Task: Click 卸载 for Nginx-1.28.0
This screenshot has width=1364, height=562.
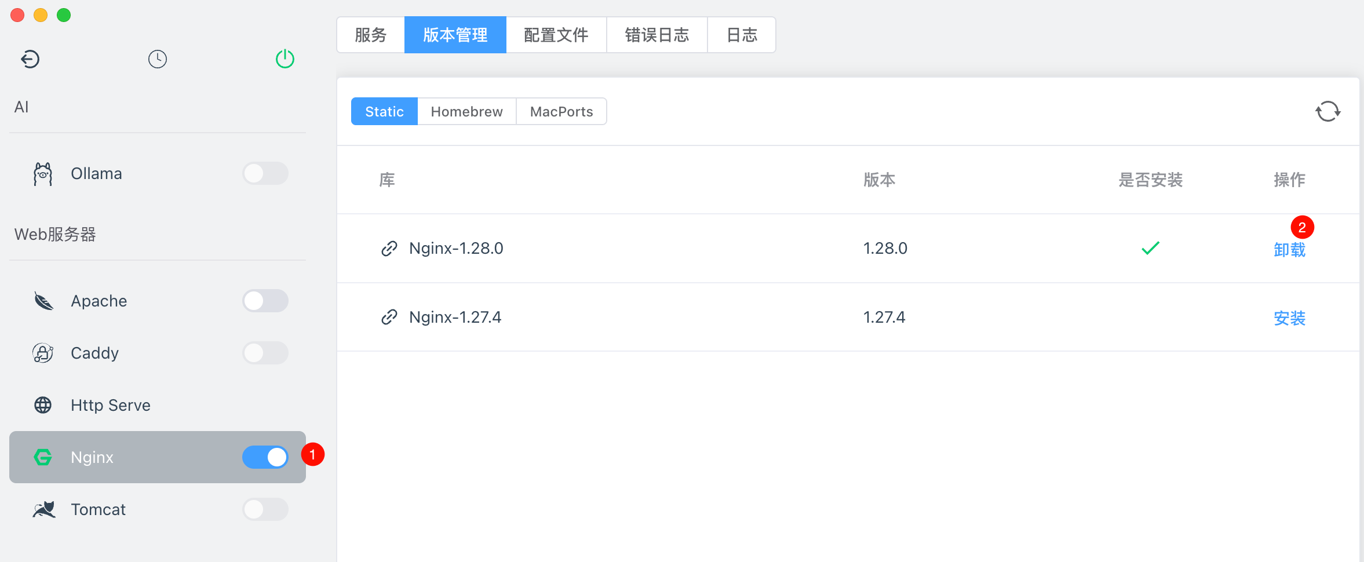Action: pos(1289,250)
